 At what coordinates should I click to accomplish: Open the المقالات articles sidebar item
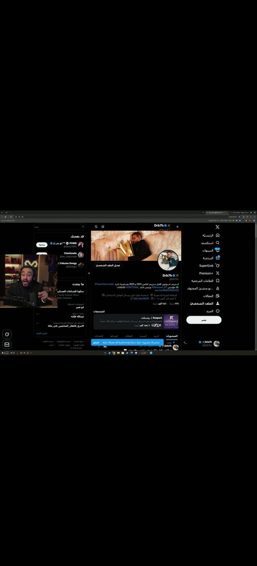point(211,296)
